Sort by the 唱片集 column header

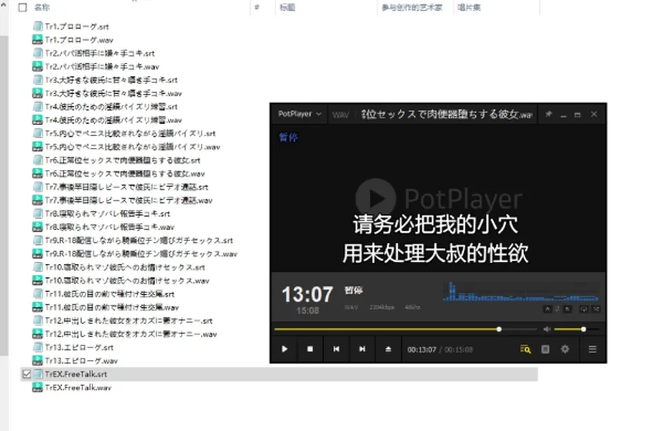(469, 8)
